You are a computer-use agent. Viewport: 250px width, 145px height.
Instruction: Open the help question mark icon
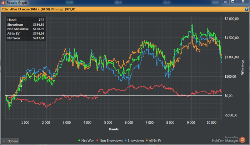coord(246,9)
